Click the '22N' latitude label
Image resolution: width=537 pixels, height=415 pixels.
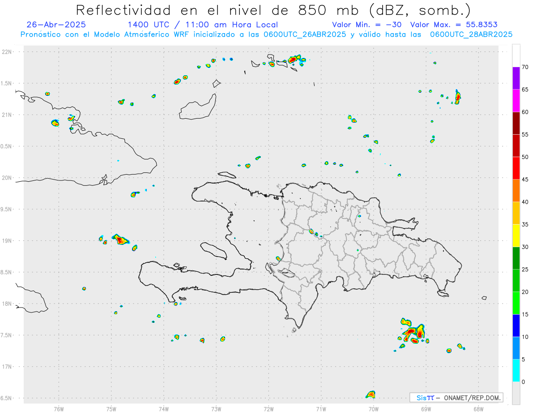(x=8, y=52)
